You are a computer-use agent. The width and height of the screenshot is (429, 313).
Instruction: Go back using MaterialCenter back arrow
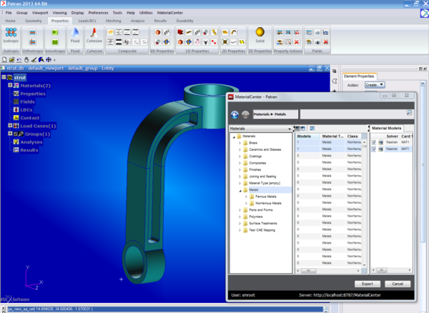tap(235, 114)
